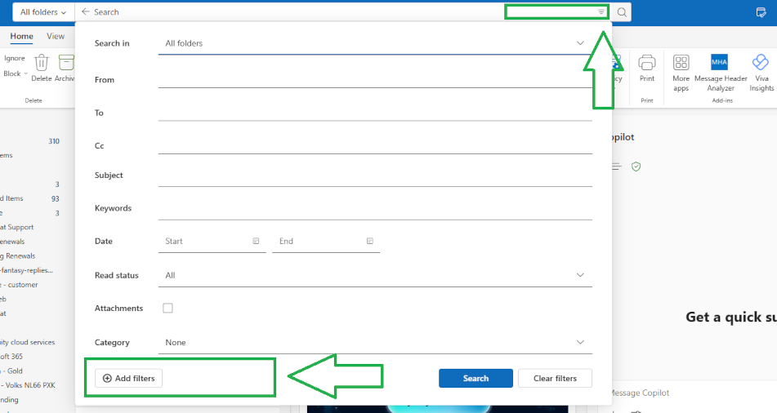The width and height of the screenshot is (777, 413).
Task: Click the Add filters button
Action: (x=129, y=379)
